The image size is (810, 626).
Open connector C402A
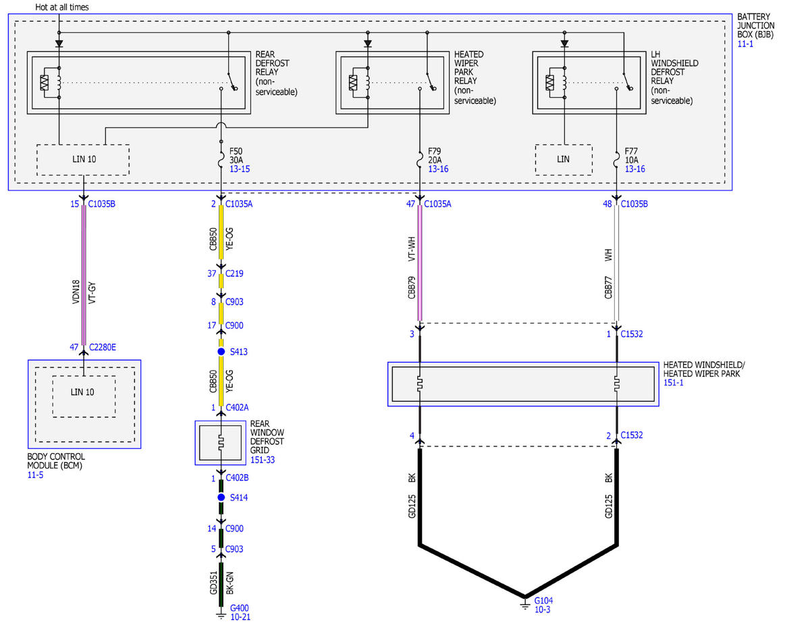click(237, 407)
